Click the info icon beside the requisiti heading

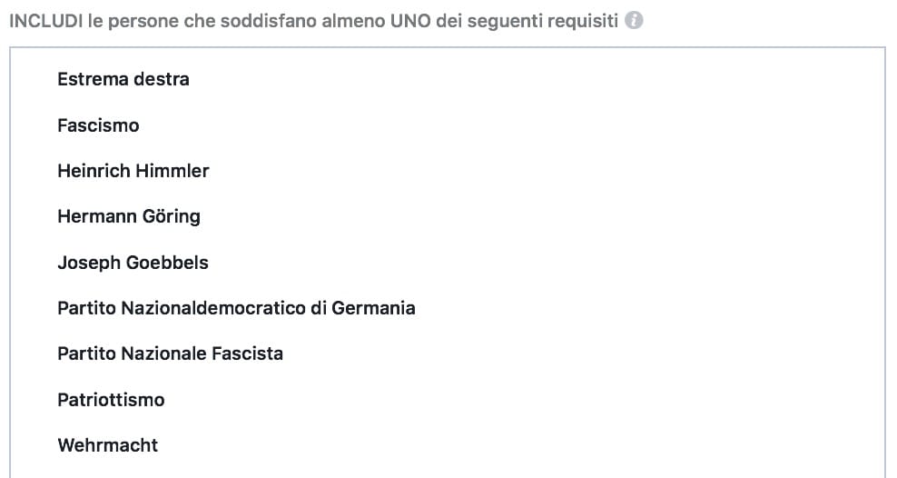[634, 21]
